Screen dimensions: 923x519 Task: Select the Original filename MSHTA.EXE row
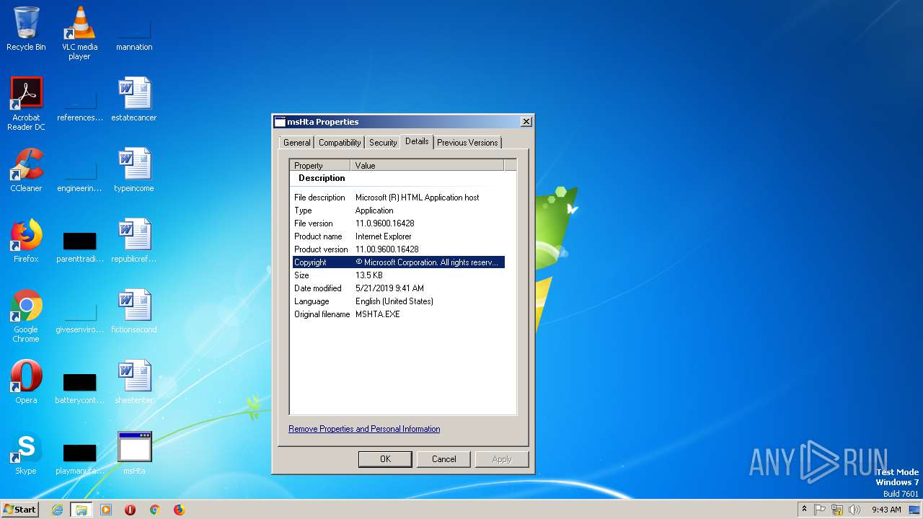(x=399, y=314)
